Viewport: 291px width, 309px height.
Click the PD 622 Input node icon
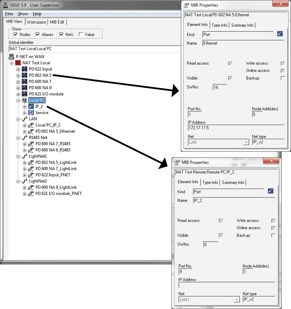(x=25, y=69)
